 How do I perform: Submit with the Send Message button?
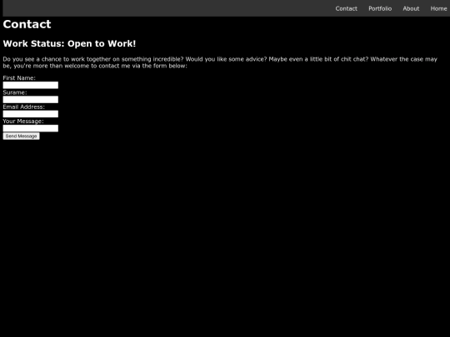point(21,136)
